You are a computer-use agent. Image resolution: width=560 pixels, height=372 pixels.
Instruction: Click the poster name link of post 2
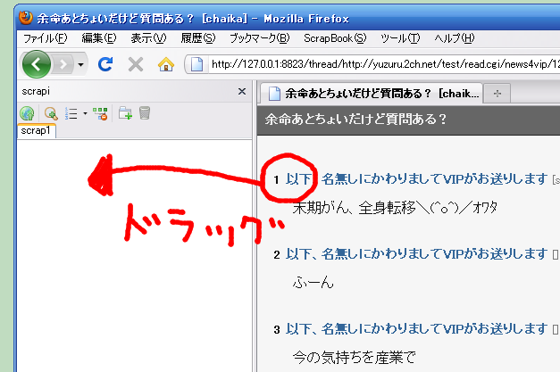tap(416, 254)
